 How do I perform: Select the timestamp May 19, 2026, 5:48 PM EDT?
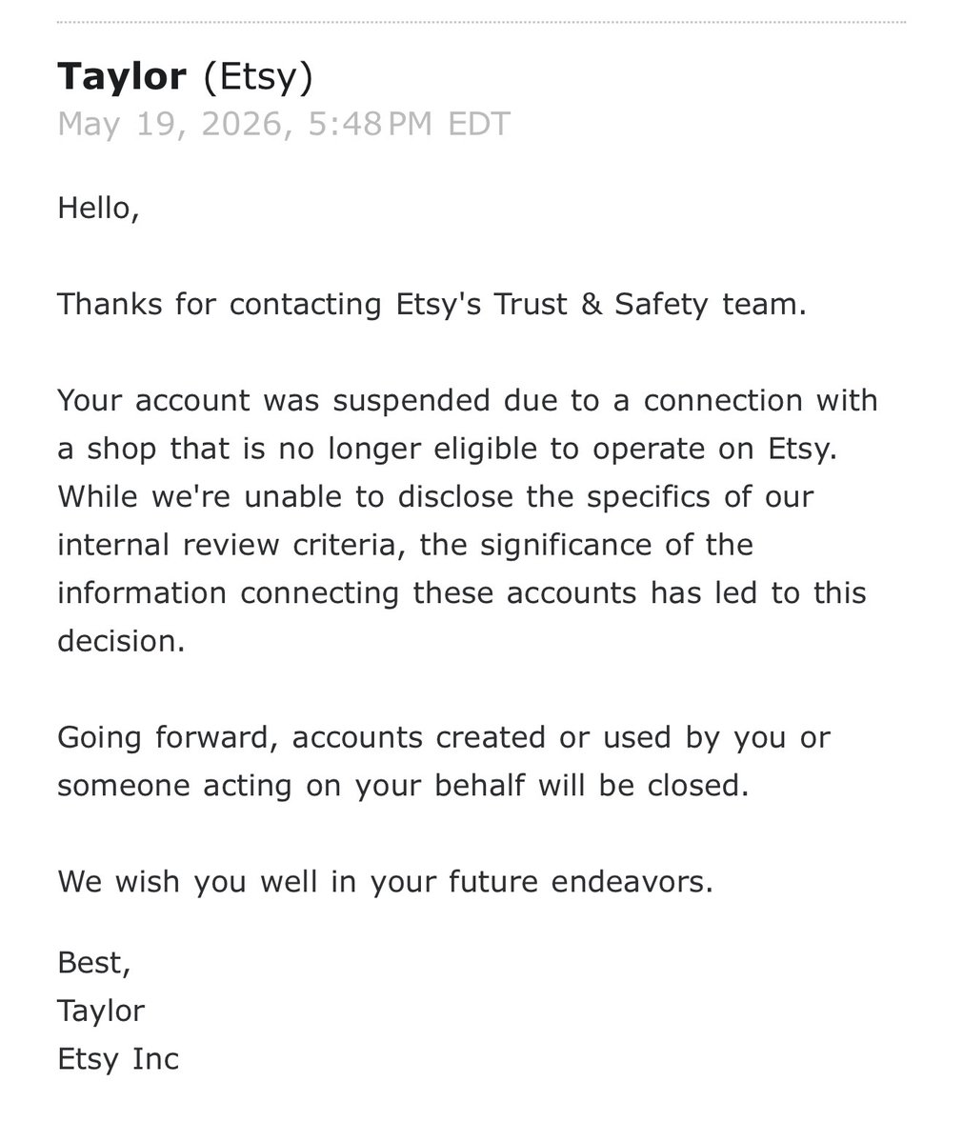coord(283,124)
